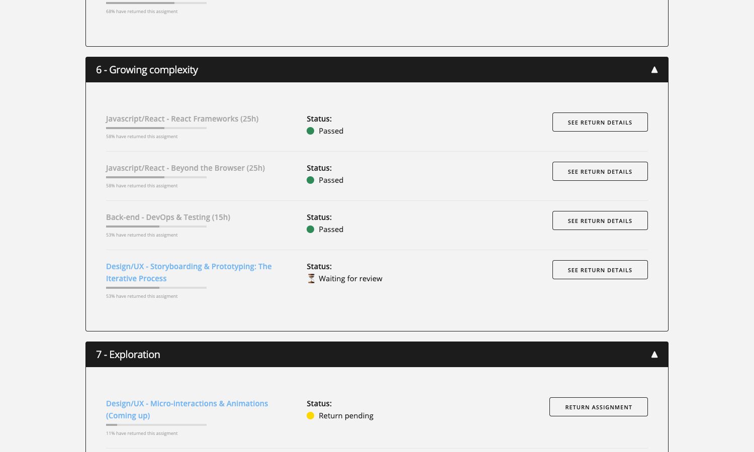Click green Passed icon for React Frameworks
Viewport: 754px width, 452px height.
[311, 131]
